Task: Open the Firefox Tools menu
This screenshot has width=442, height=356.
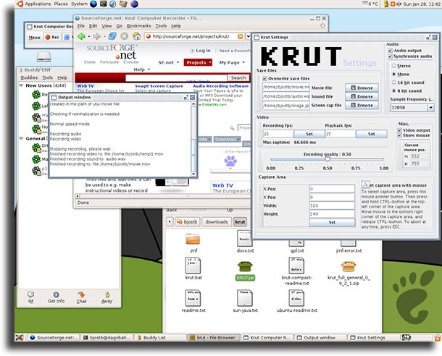Action: coord(161,26)
